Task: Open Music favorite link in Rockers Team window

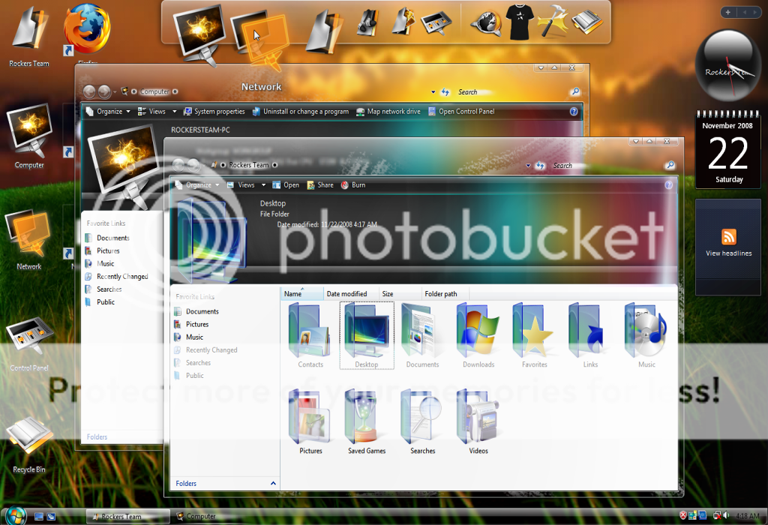Action: [188, 337]
